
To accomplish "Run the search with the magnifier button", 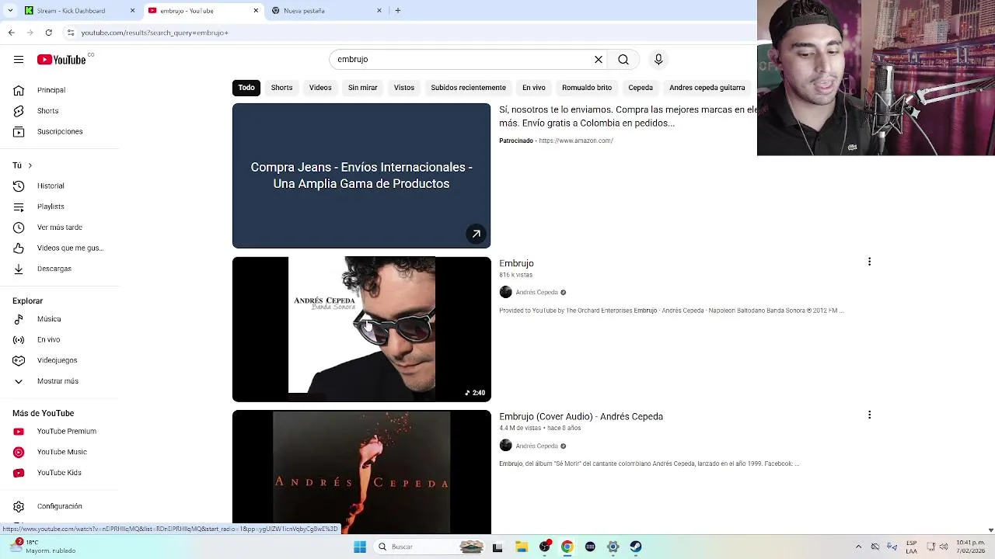I will pos(623,59).
